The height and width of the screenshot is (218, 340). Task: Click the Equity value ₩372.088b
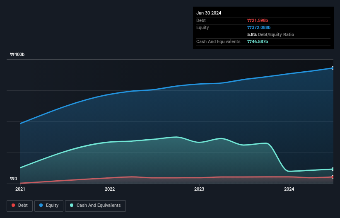pos(259,27)
